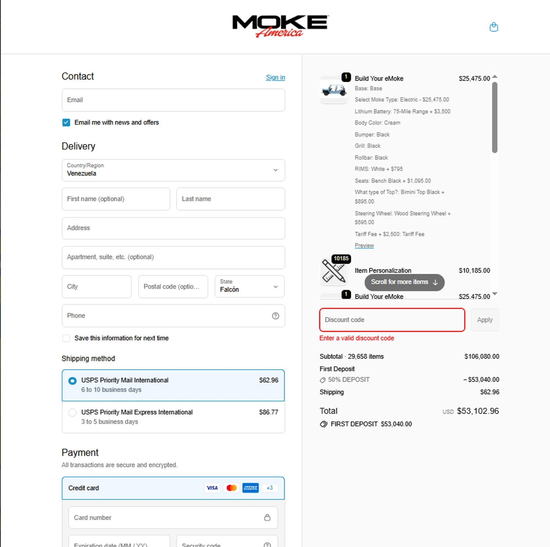Click the Shipping $62.96 summary amount
This screenshot has height=547, width=550.
coord(489,392)
